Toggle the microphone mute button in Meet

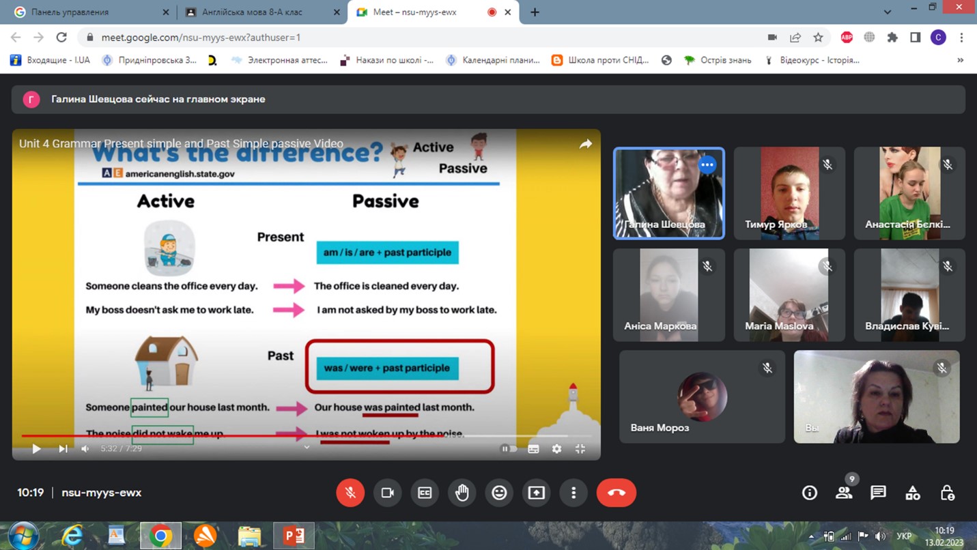click(350, 493)
